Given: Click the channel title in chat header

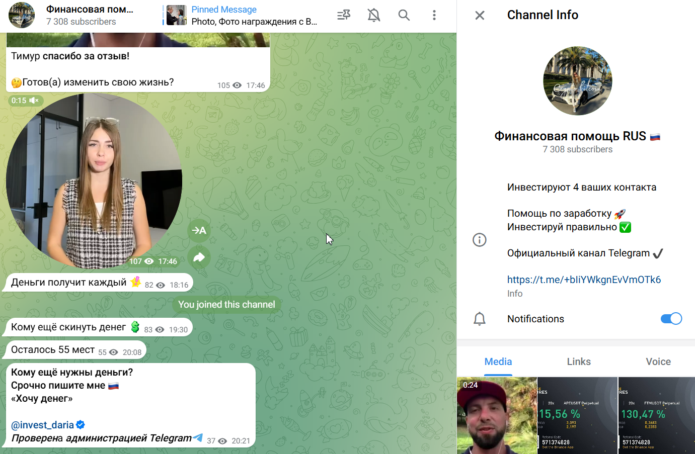Looking at the screenshot, I should click(x=90, y=9).
